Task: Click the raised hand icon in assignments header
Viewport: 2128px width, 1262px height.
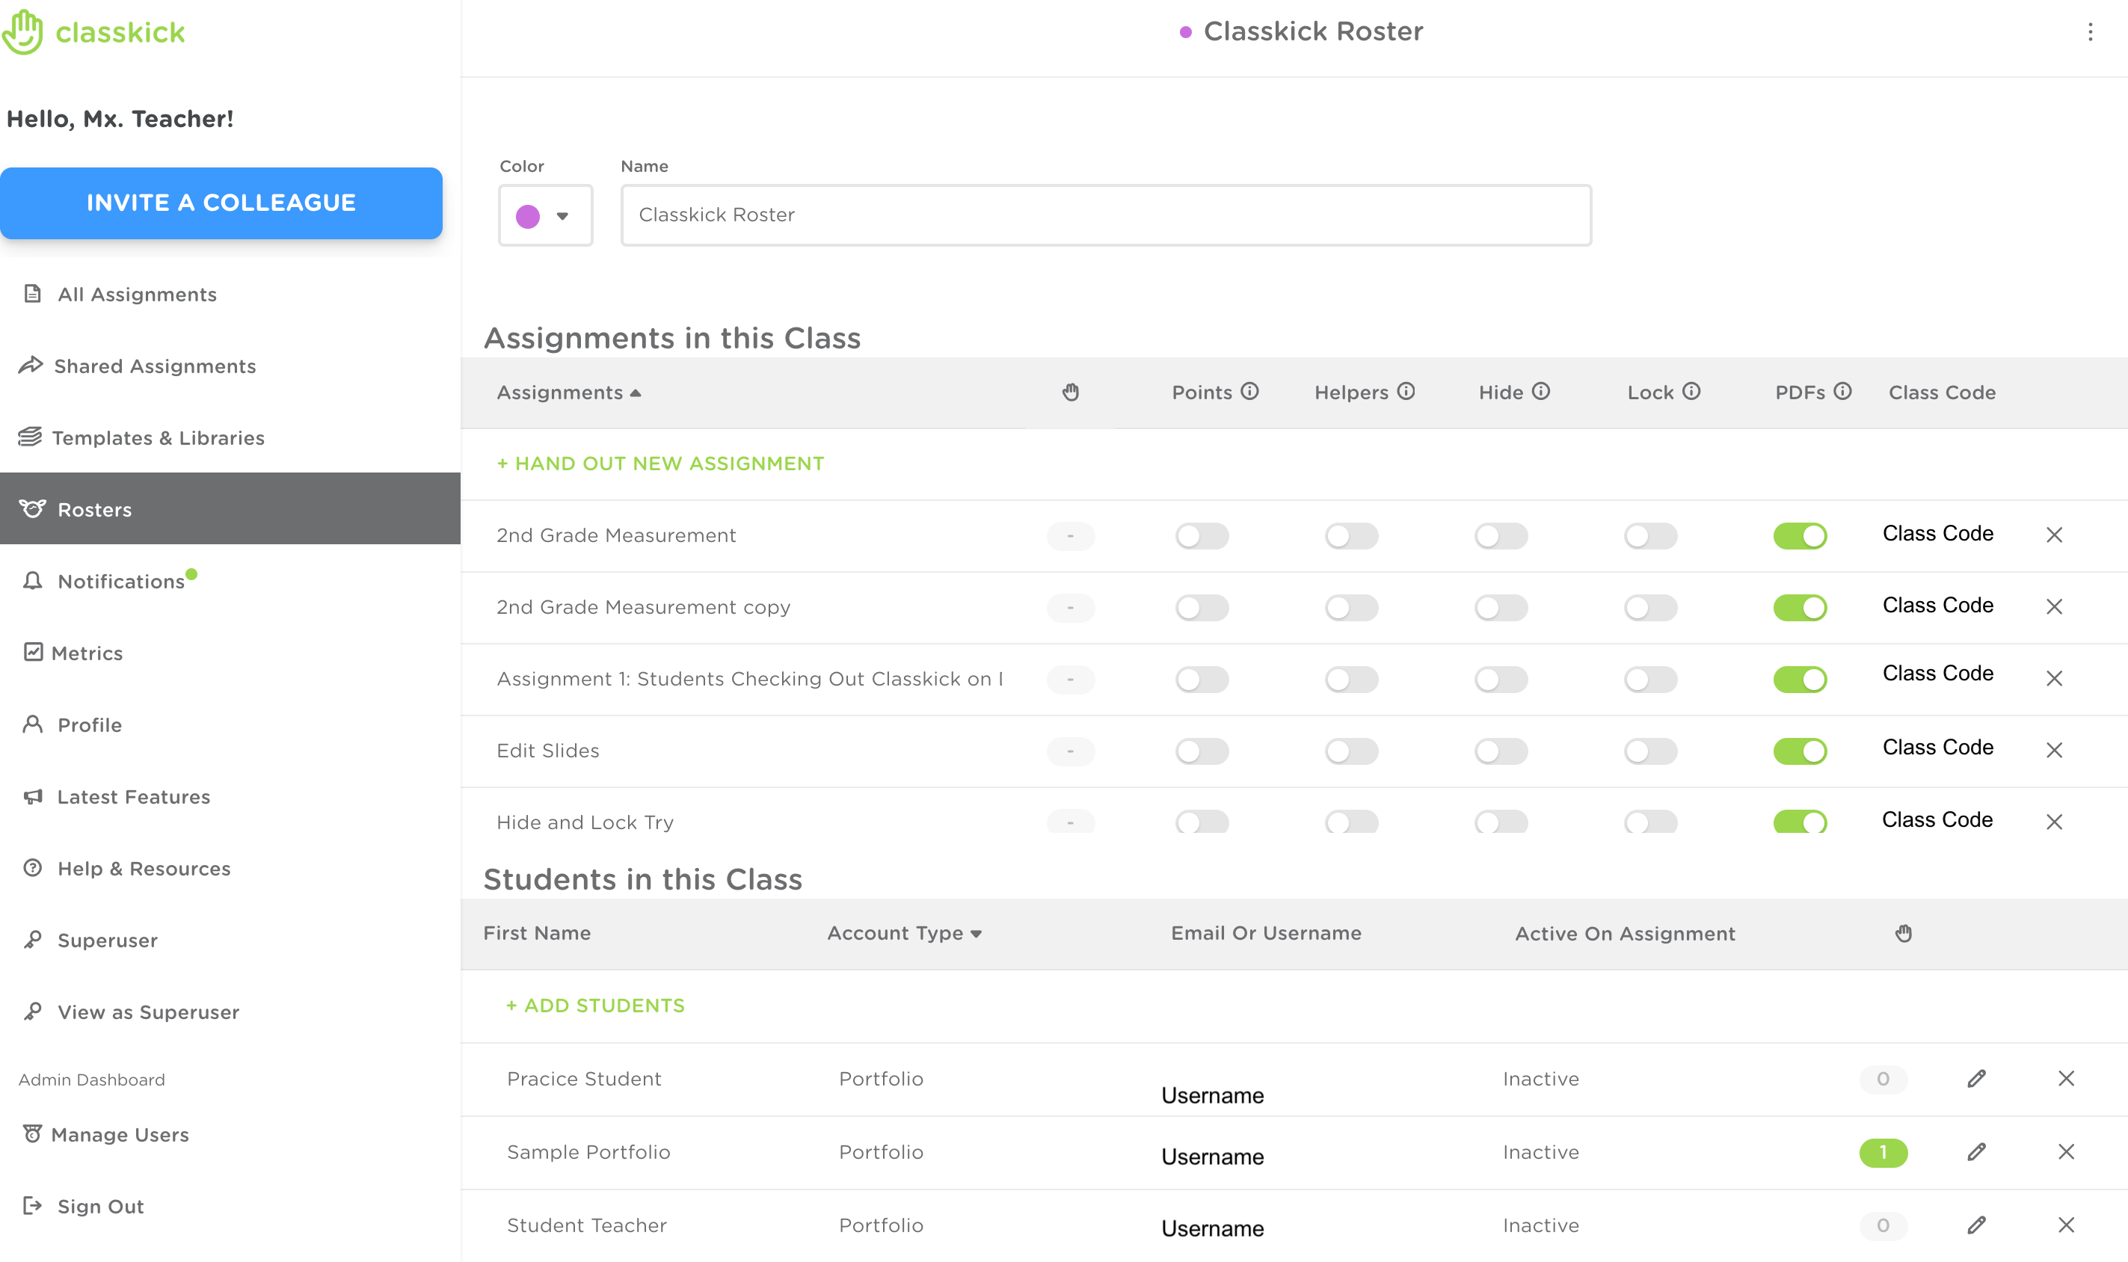Action: coord(1071,392)
